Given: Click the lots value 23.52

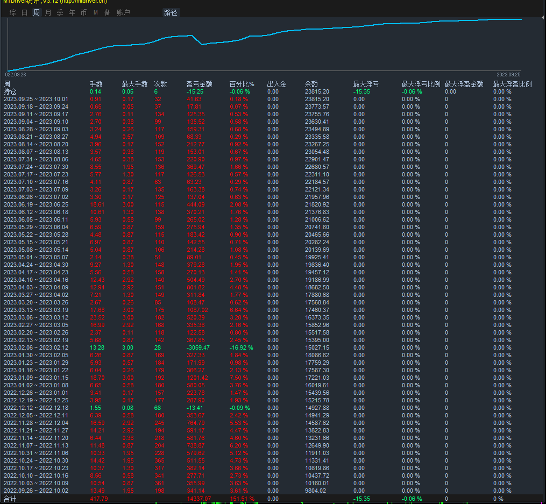Looking at the screenshot, I should [97, 317].
